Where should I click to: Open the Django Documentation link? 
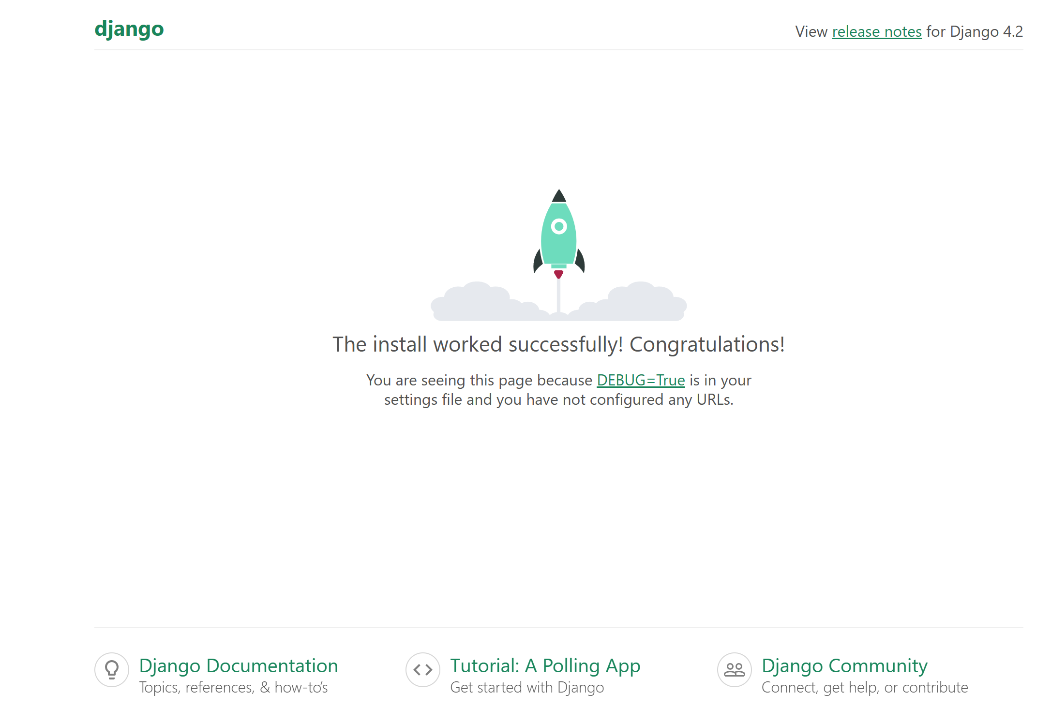click(x=239, y=666)
